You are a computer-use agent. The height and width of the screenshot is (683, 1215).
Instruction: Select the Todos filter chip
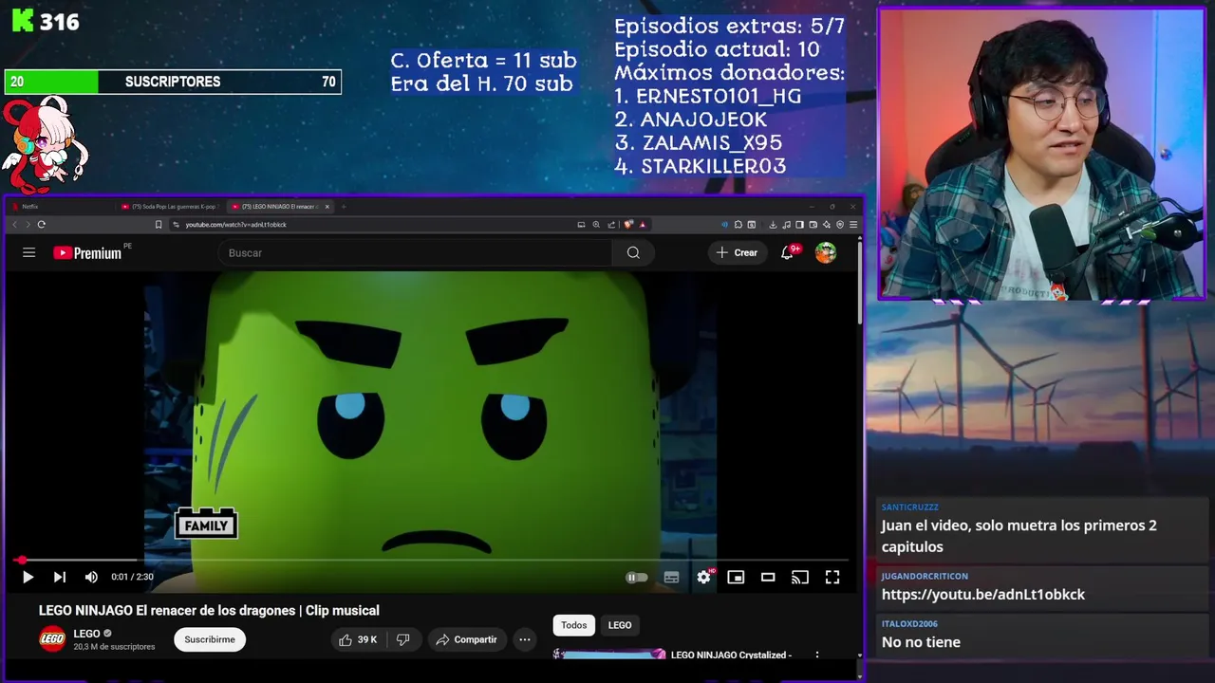(x=573, y=625)
